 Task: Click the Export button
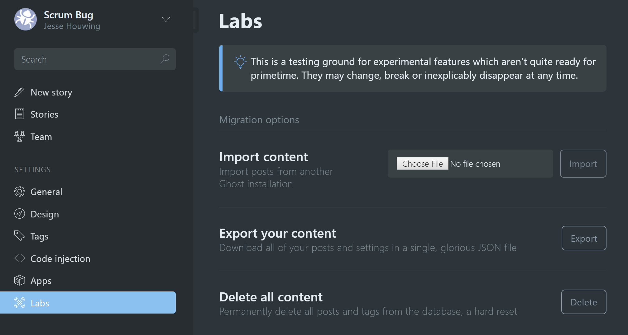[x=584, y=238]
